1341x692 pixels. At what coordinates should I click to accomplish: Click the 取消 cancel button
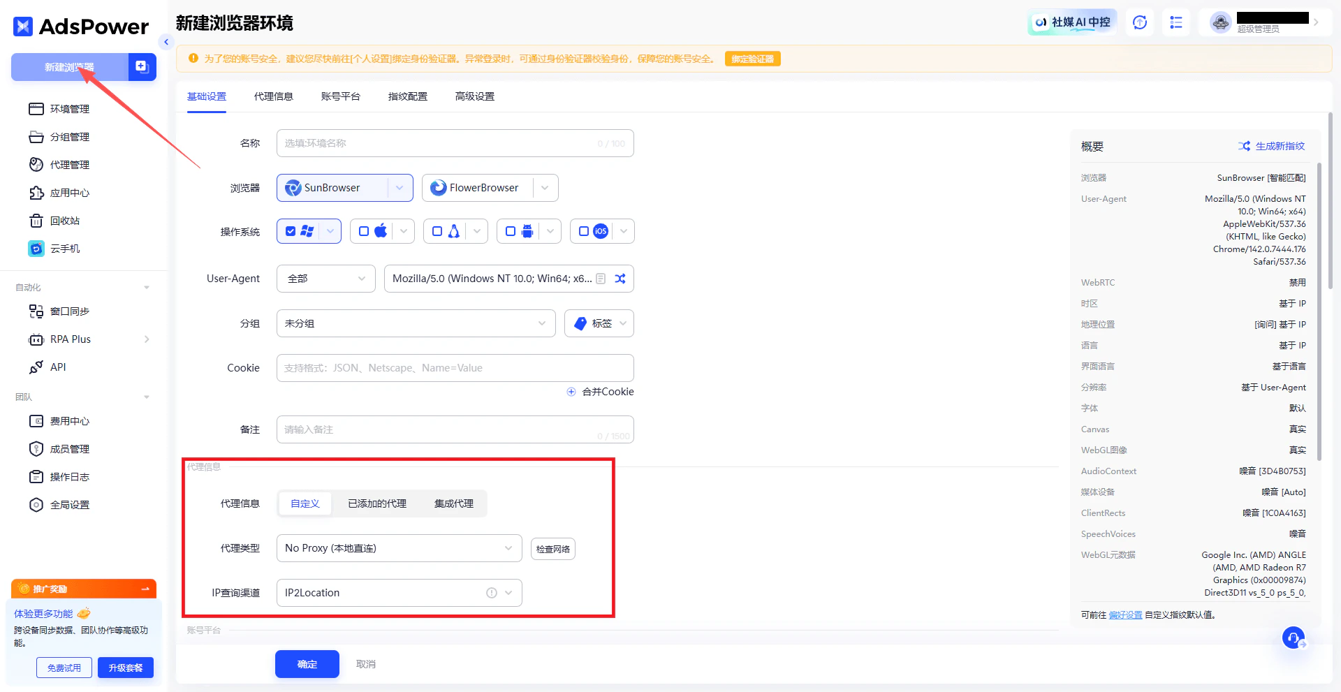point(366,664)
